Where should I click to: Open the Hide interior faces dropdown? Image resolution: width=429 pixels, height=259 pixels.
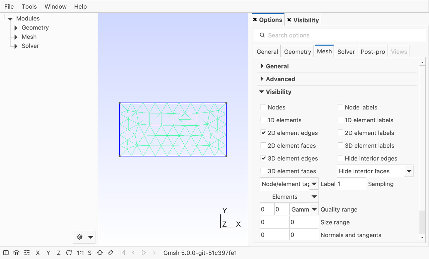coord(375,171)
